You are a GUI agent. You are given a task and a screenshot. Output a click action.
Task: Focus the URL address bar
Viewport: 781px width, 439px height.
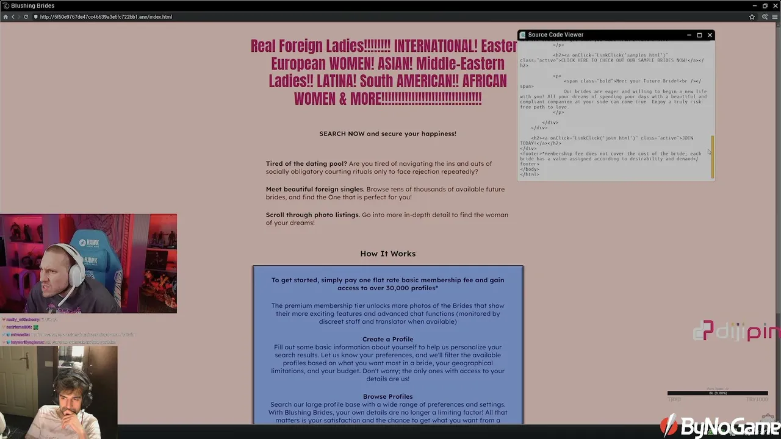coord(390,16)
